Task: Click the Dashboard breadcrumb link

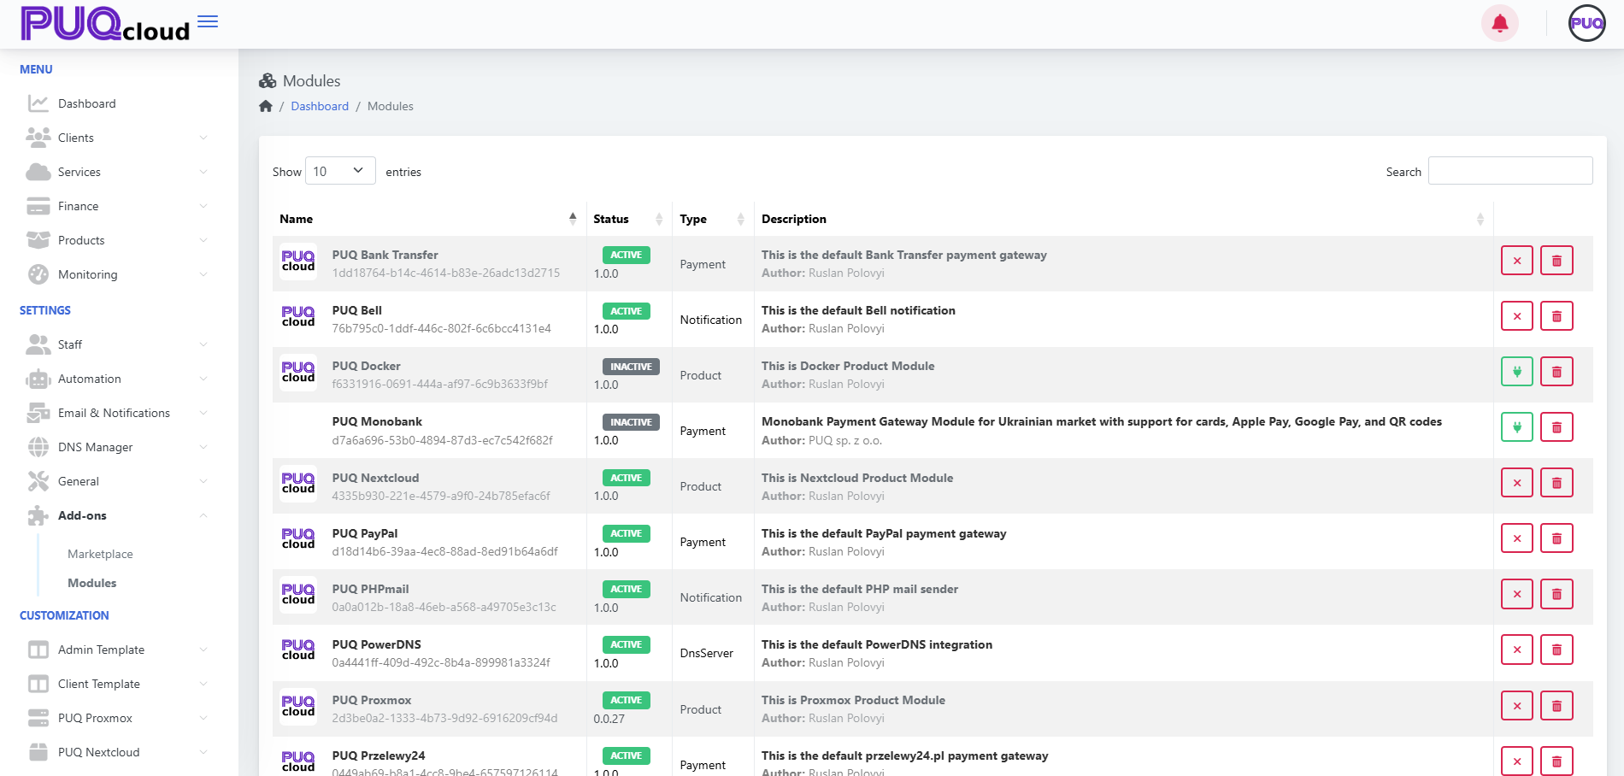Action: 320,106
